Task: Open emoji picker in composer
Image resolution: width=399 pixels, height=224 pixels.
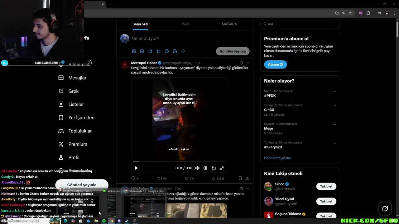Action: (x=167, y=51)
